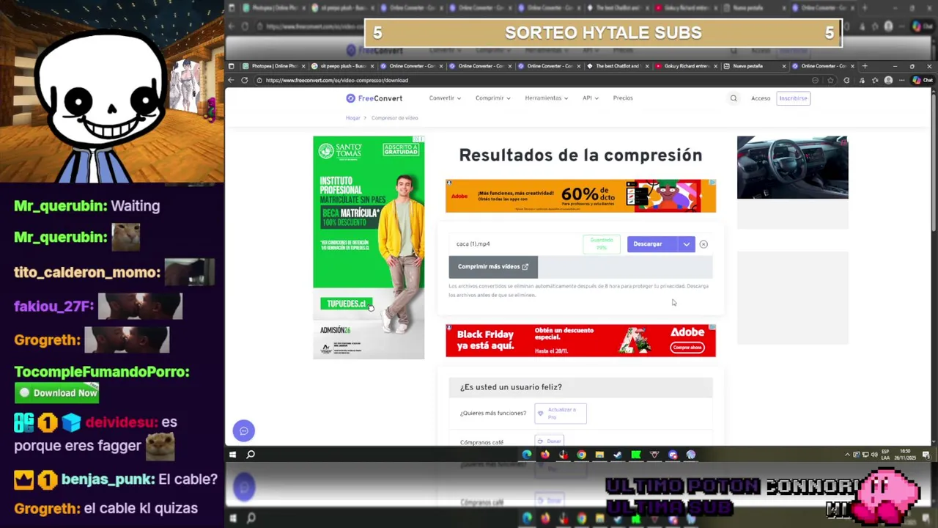Viewport: 938px width, 528px height.
Task: Click the Guardado 79% badge
Action: tap(602, 244)
